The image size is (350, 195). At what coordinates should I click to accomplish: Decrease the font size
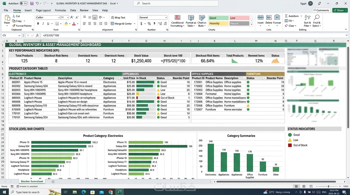(77, 18)
